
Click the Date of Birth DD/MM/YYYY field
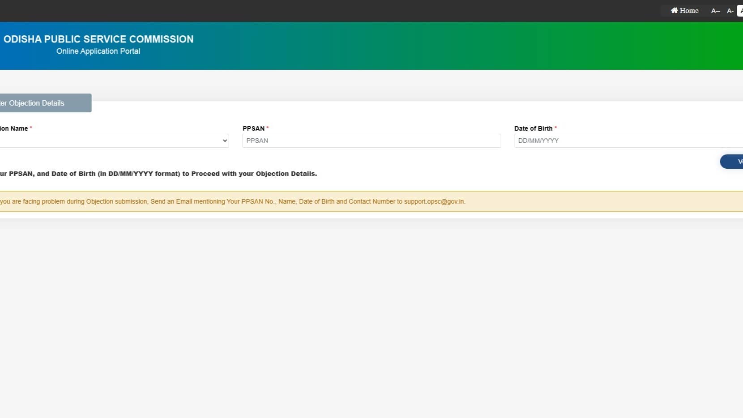point(627,141)
